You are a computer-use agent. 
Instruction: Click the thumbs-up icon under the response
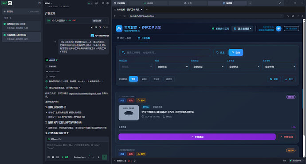92,27
